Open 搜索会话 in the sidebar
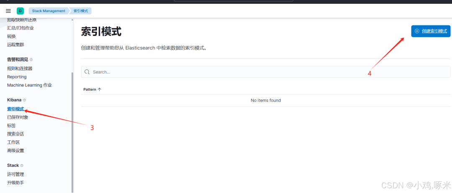Screen dimensions: 452x193 [x=15, y=134]
